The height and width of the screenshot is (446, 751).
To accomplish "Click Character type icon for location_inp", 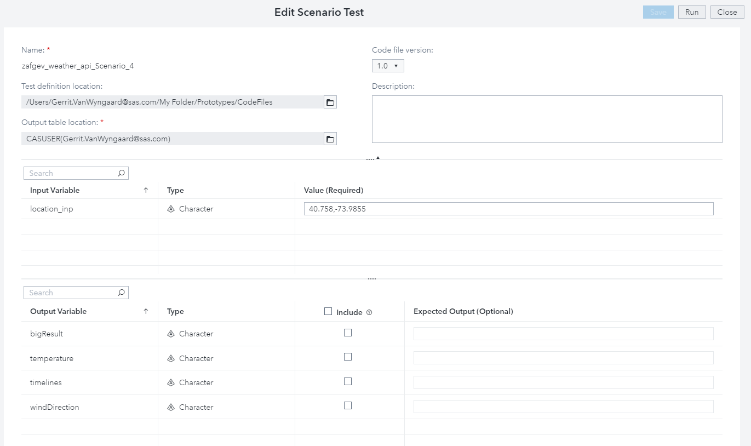I will pos(171,209).
